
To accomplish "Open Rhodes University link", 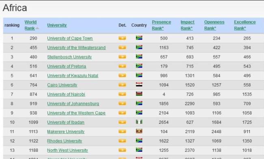I will [65, 141].
